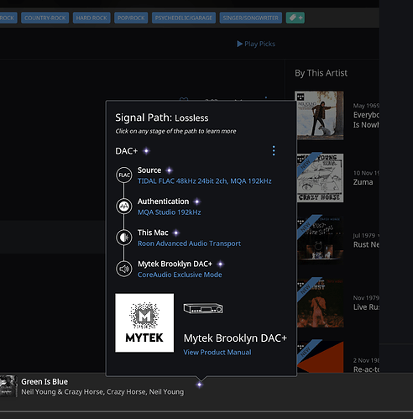Select the PSYCHEDELIC/GARAGE genre tag
This screenshot has height=419, width=413.
click(x=184, y=18)
